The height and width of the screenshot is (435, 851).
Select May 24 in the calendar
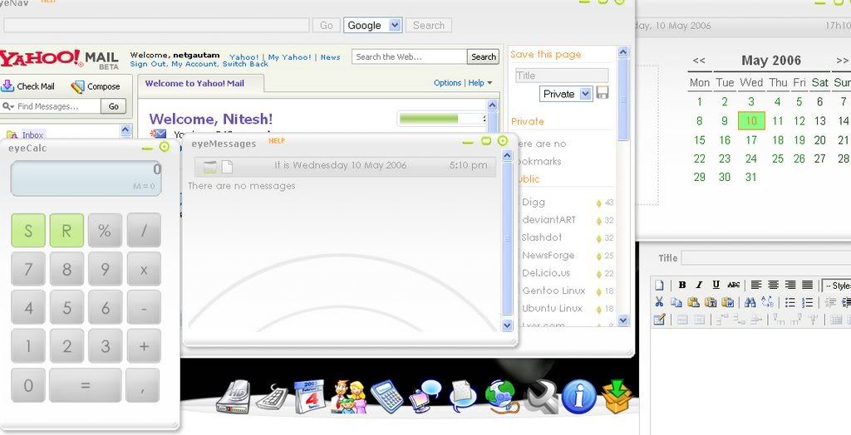[x=751, y=159]
